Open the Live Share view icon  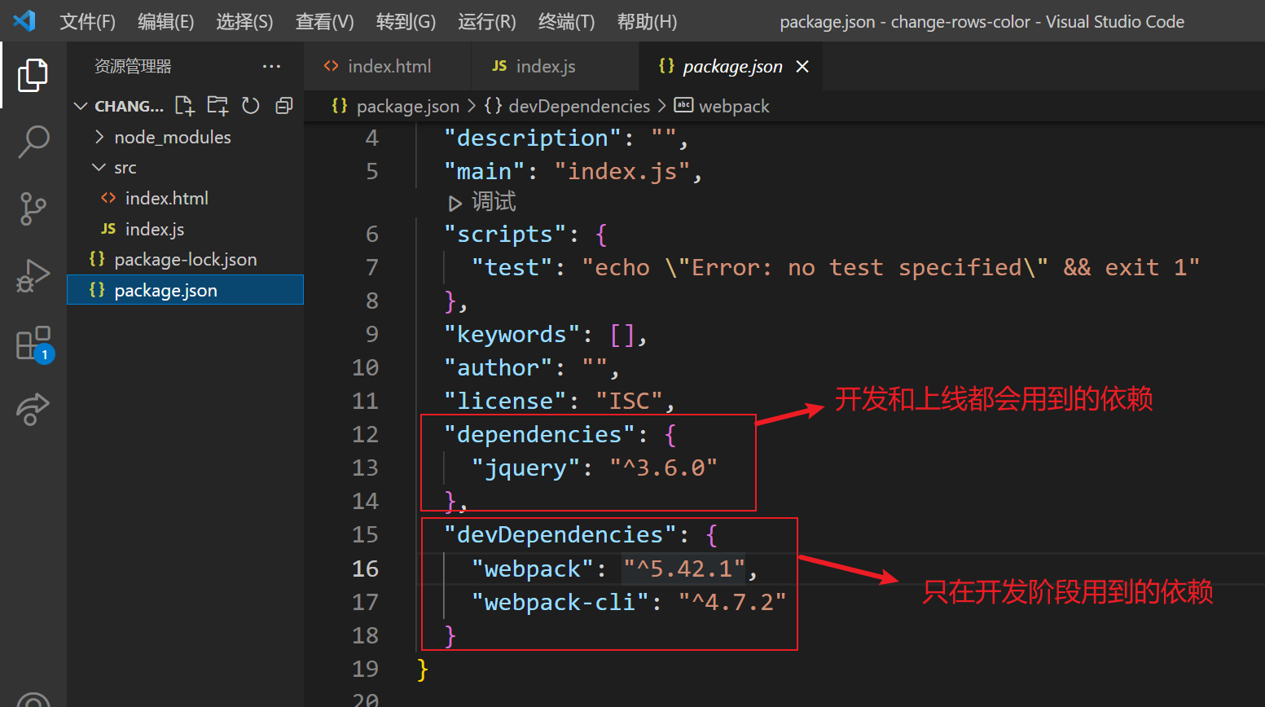[33, 409]
